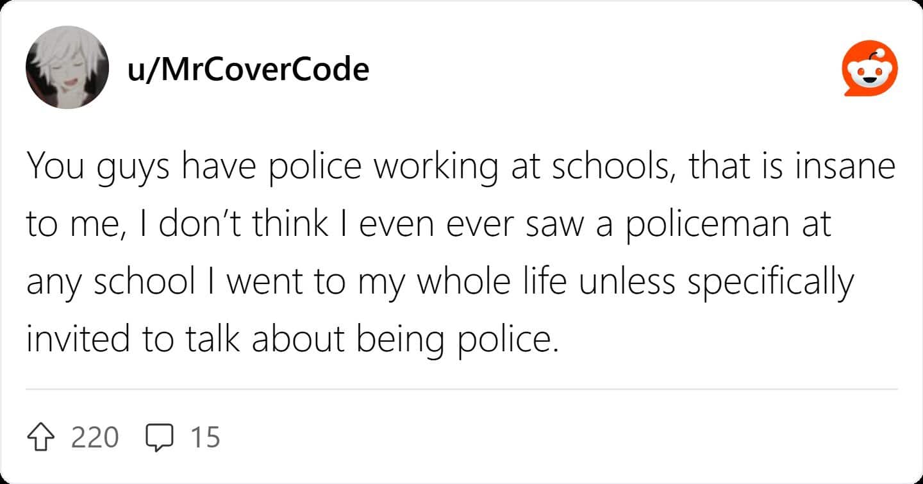Click the word "specifically" in the comment

770,282
